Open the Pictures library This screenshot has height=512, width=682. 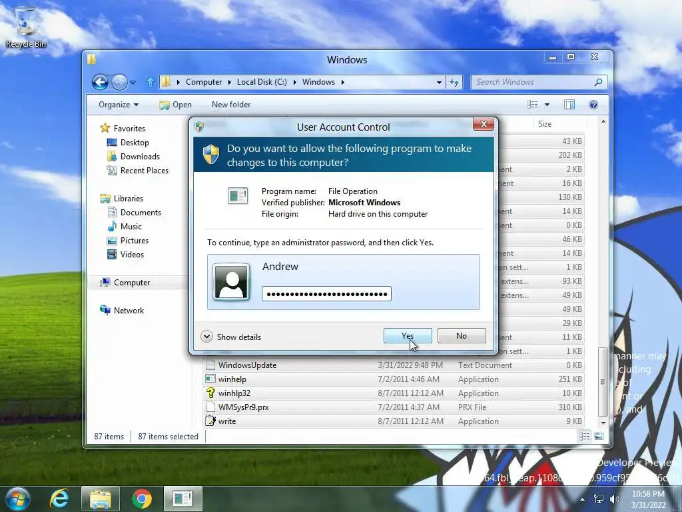128,240
